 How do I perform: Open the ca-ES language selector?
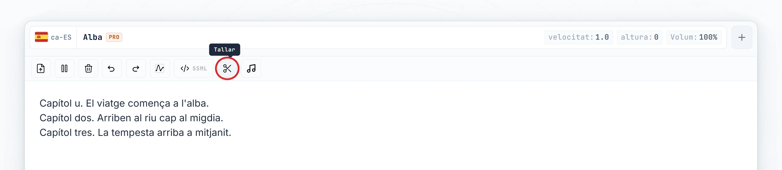pyautogui.click(x=53, y=37)
